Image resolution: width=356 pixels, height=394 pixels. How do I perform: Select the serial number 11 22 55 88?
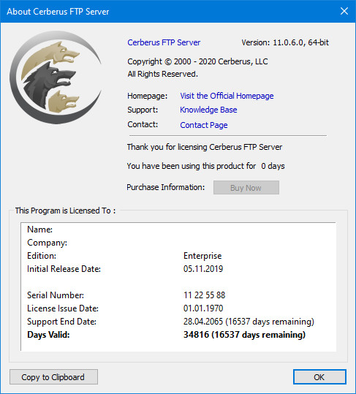click(204, 295)
